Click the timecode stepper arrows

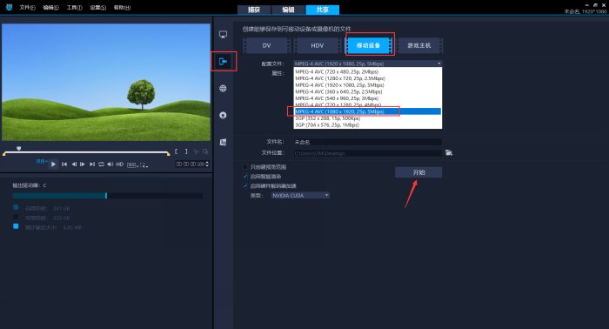pos(207,164)
